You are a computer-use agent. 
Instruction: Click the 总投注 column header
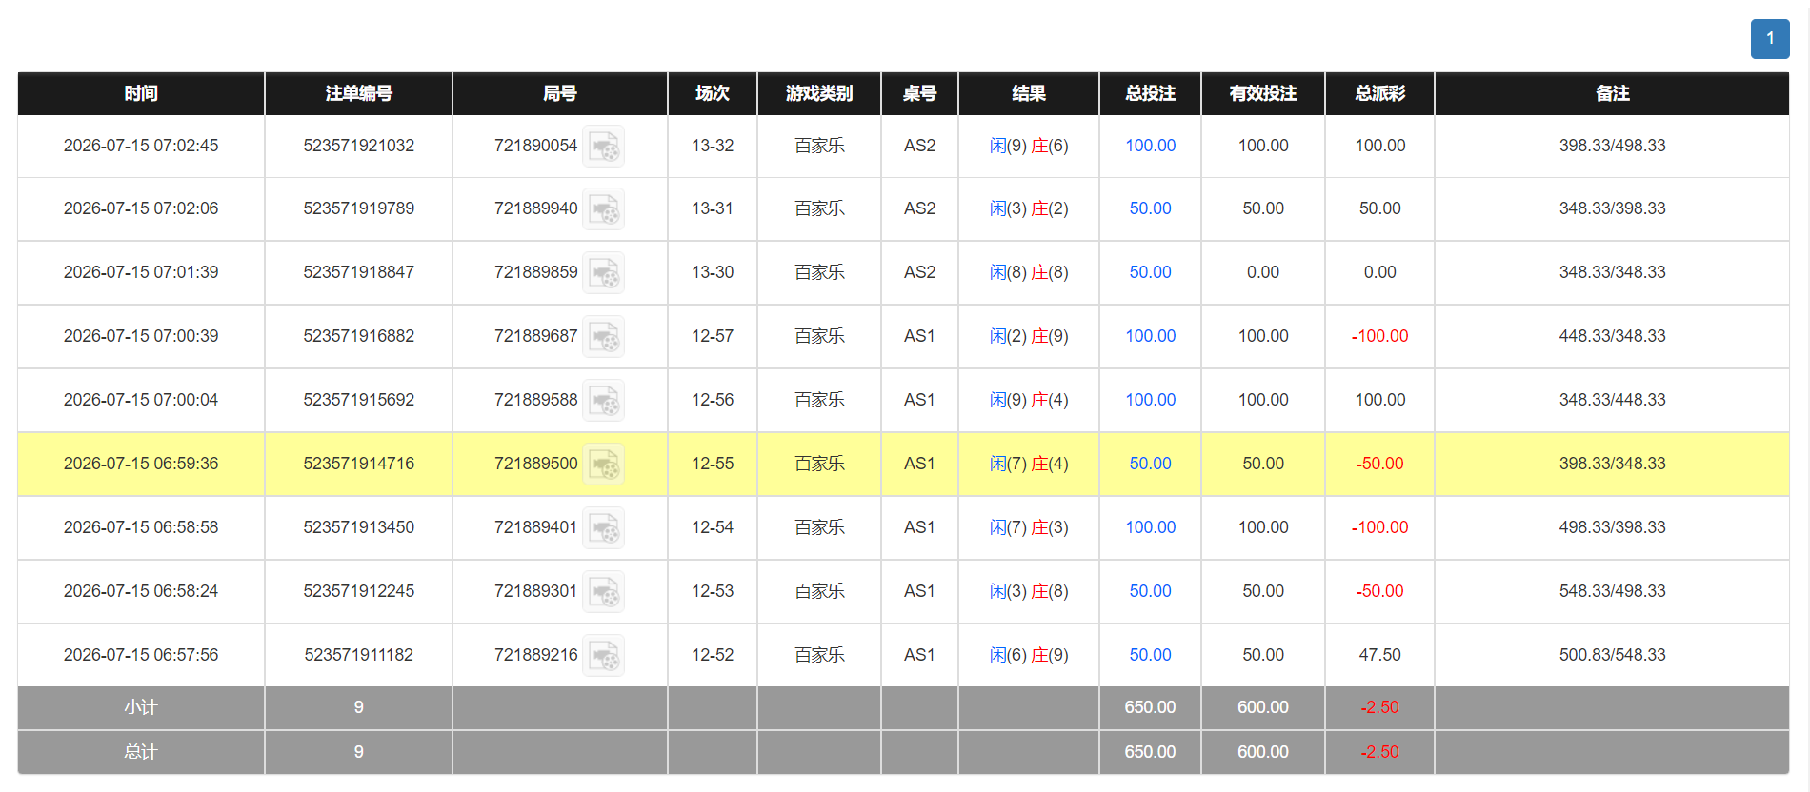point(1150,93)
